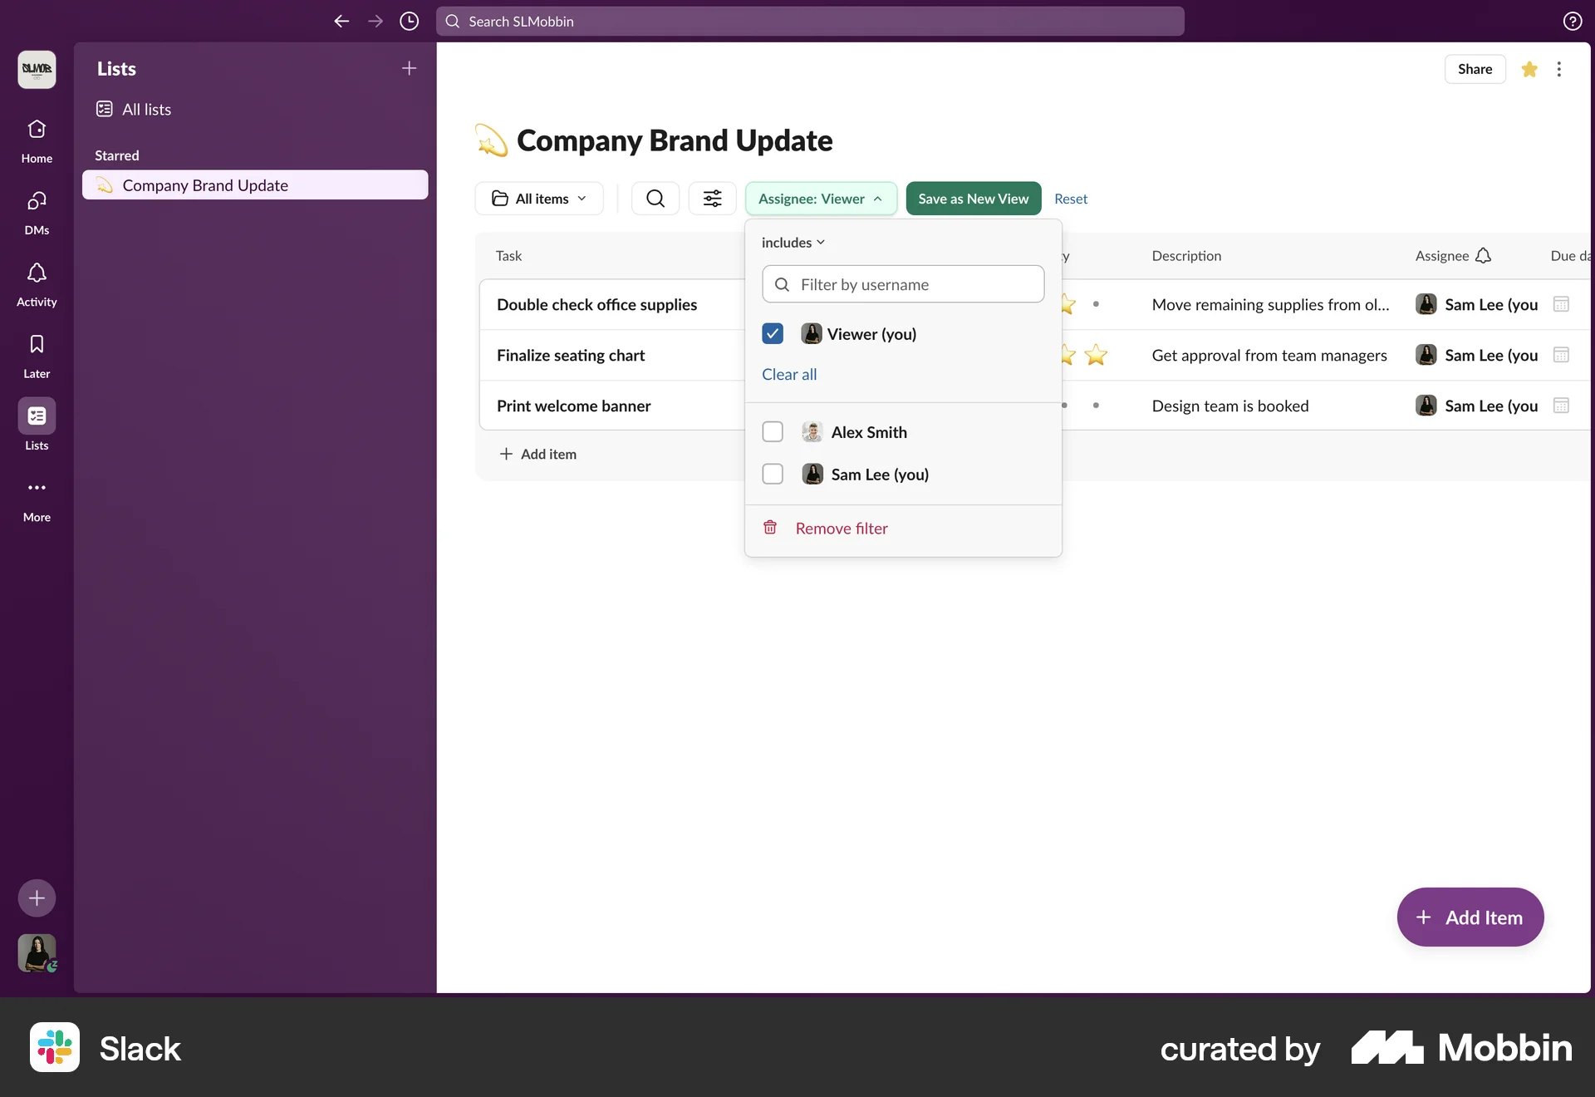Create a new list with the plus icon
Viewport: 1595px width, 1097px height.
[x=409, y=68]
